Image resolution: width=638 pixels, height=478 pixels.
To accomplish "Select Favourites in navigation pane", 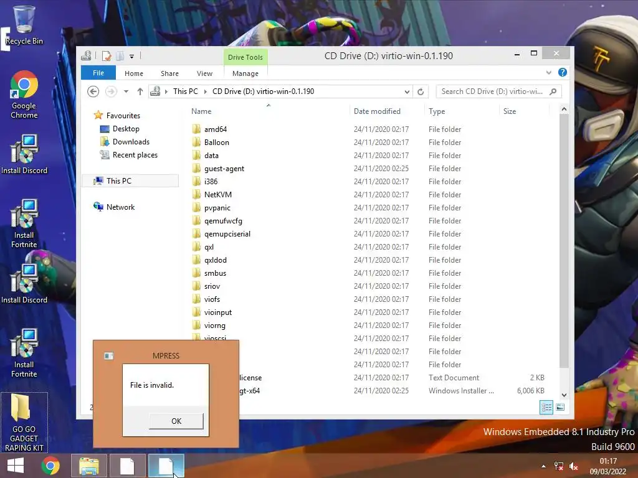I will click(x=123, y=115).
